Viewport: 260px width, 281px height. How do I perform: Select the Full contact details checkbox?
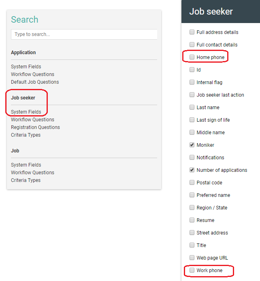tap(192, 44)
